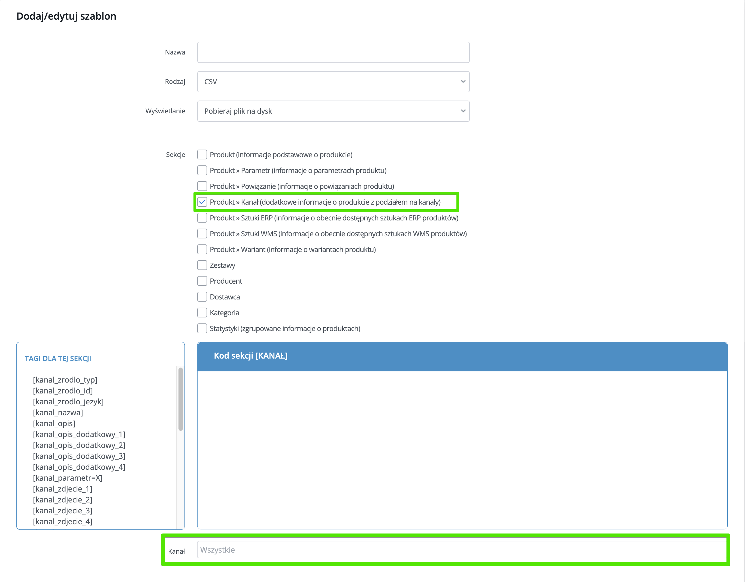Enable the Producent section checkbox
Screen dimensions: 745x582
coord(202,281)
